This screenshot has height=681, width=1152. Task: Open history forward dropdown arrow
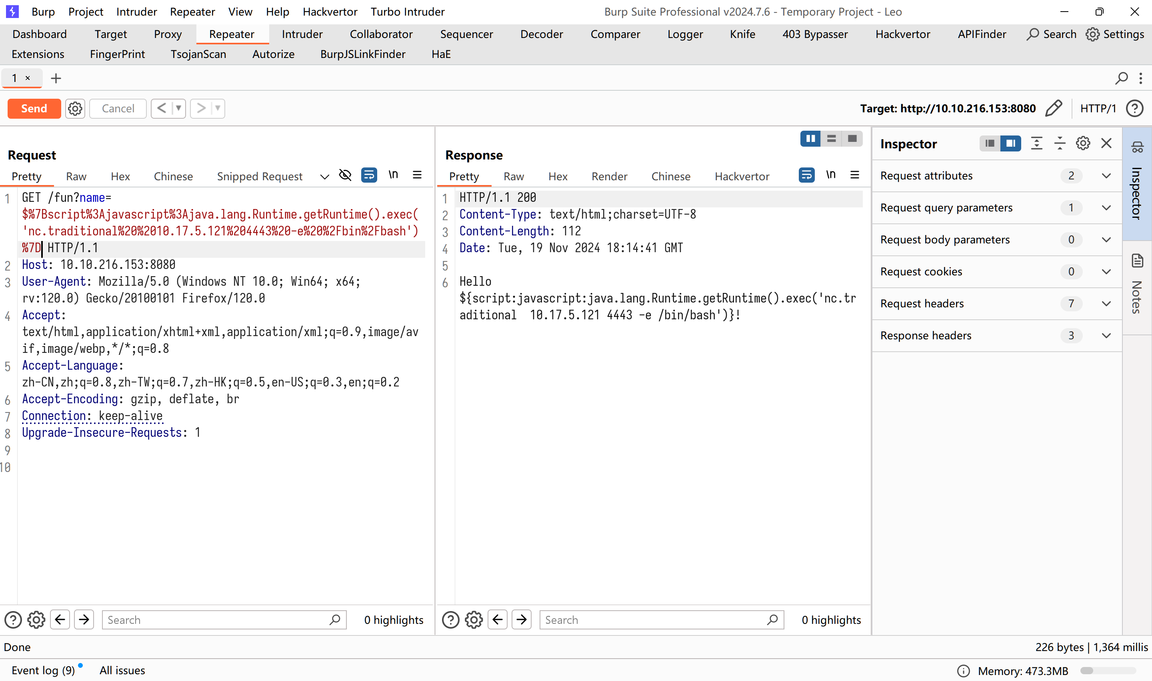click(x=218, y=109)
